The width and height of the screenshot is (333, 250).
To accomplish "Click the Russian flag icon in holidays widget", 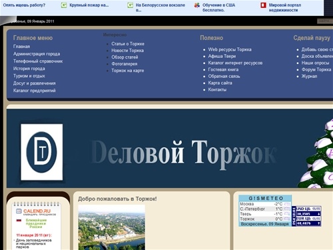I will click(x=19, y=221).
